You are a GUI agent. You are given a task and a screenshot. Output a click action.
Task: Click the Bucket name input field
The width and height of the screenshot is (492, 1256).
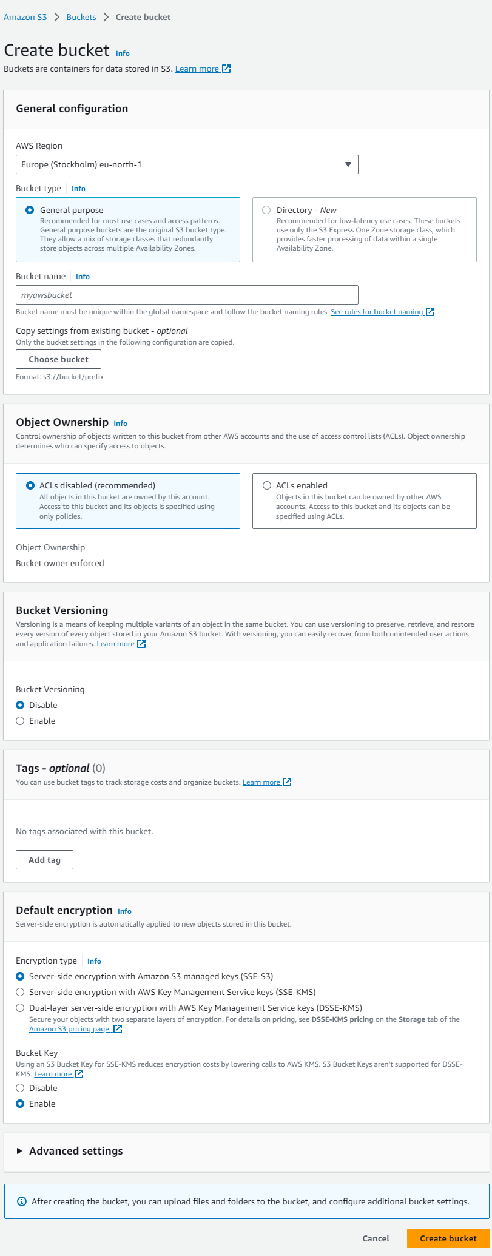tap(187, 295)
